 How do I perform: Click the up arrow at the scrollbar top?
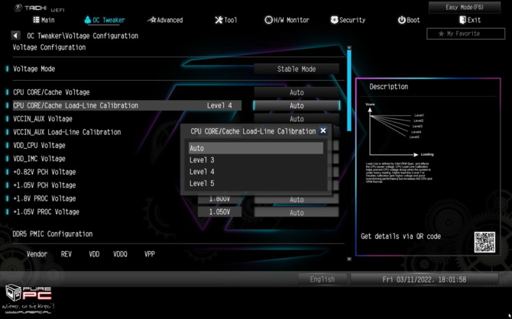349,47
